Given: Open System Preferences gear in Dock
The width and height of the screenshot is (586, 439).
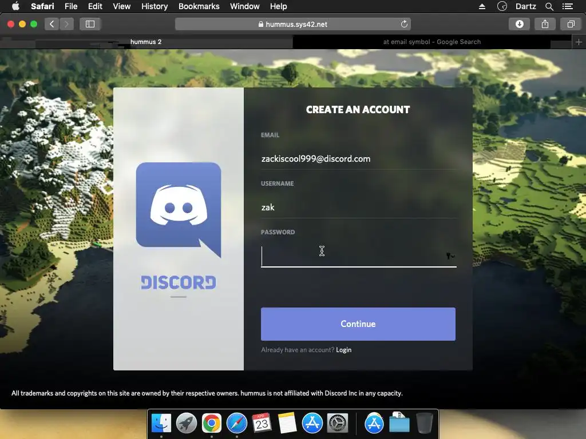Looking at the screenshot, I should (x=338, y=424).
